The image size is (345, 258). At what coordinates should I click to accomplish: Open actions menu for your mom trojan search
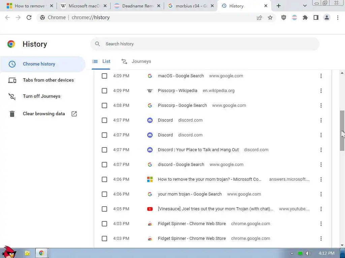point(321,194)
